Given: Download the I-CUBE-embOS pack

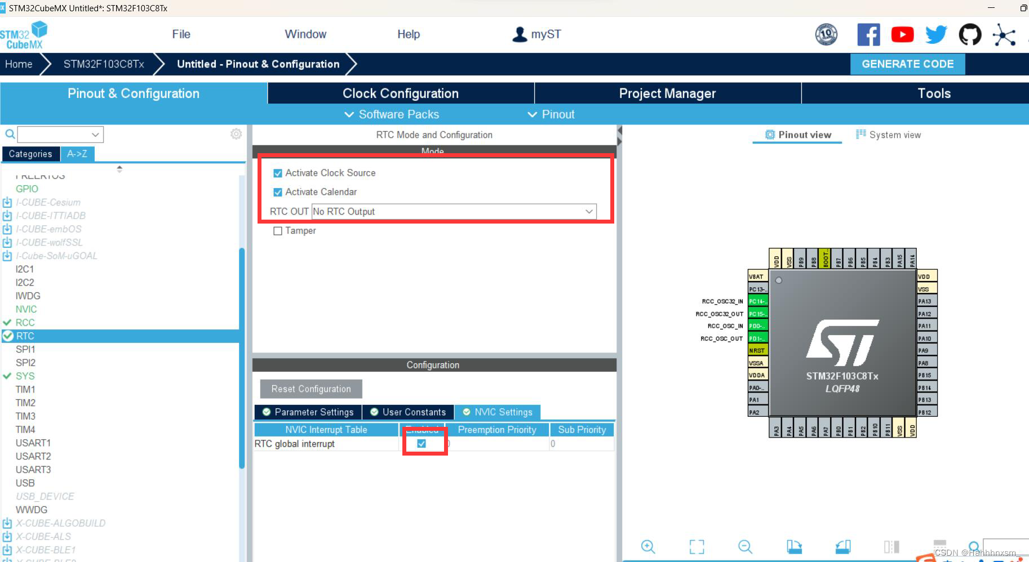Looking at the screenshot, I should (7, 229).
